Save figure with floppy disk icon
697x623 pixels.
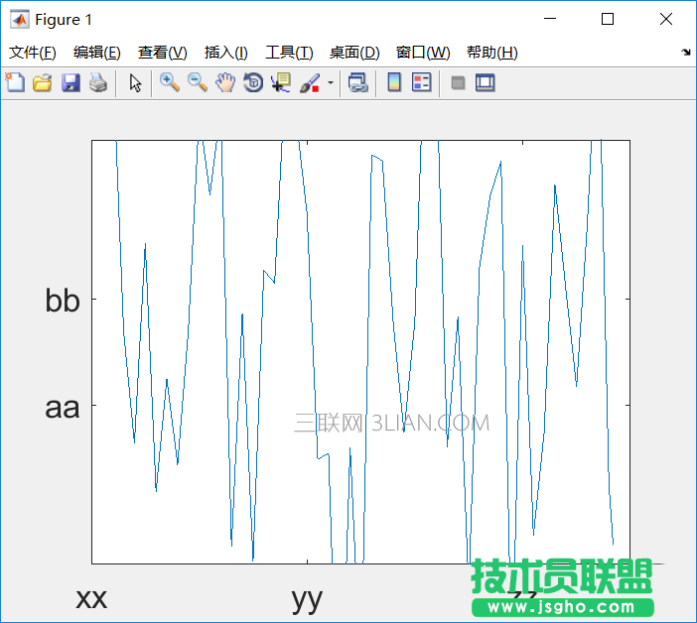pyautogui.click(x=70, y=82)
